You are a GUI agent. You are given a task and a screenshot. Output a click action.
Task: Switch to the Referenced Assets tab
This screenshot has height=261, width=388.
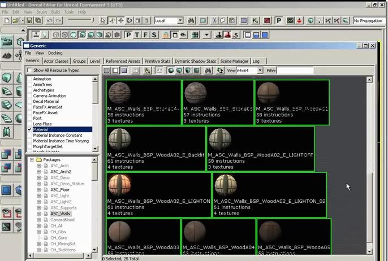tap(123, 61)
